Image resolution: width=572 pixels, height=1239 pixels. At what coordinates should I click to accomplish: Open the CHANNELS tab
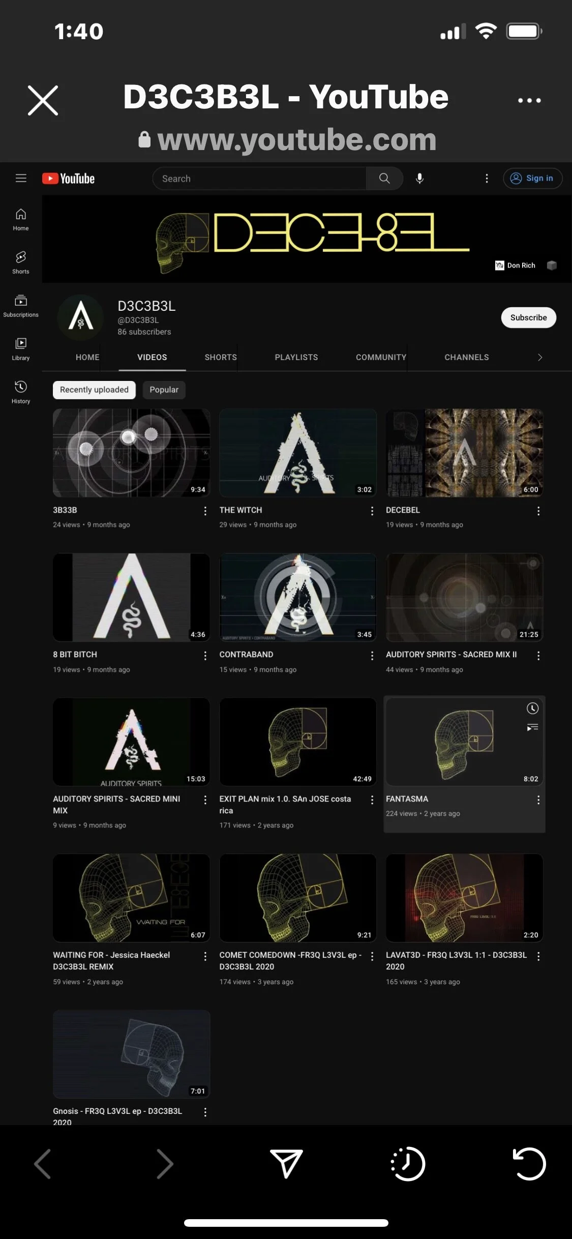(467, 358)
